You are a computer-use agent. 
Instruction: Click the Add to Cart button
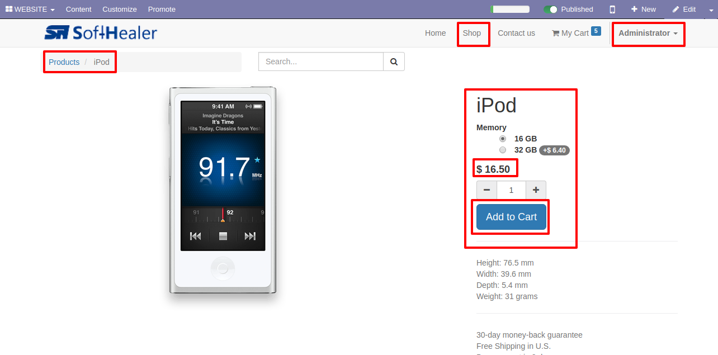[x=511, y=217]
